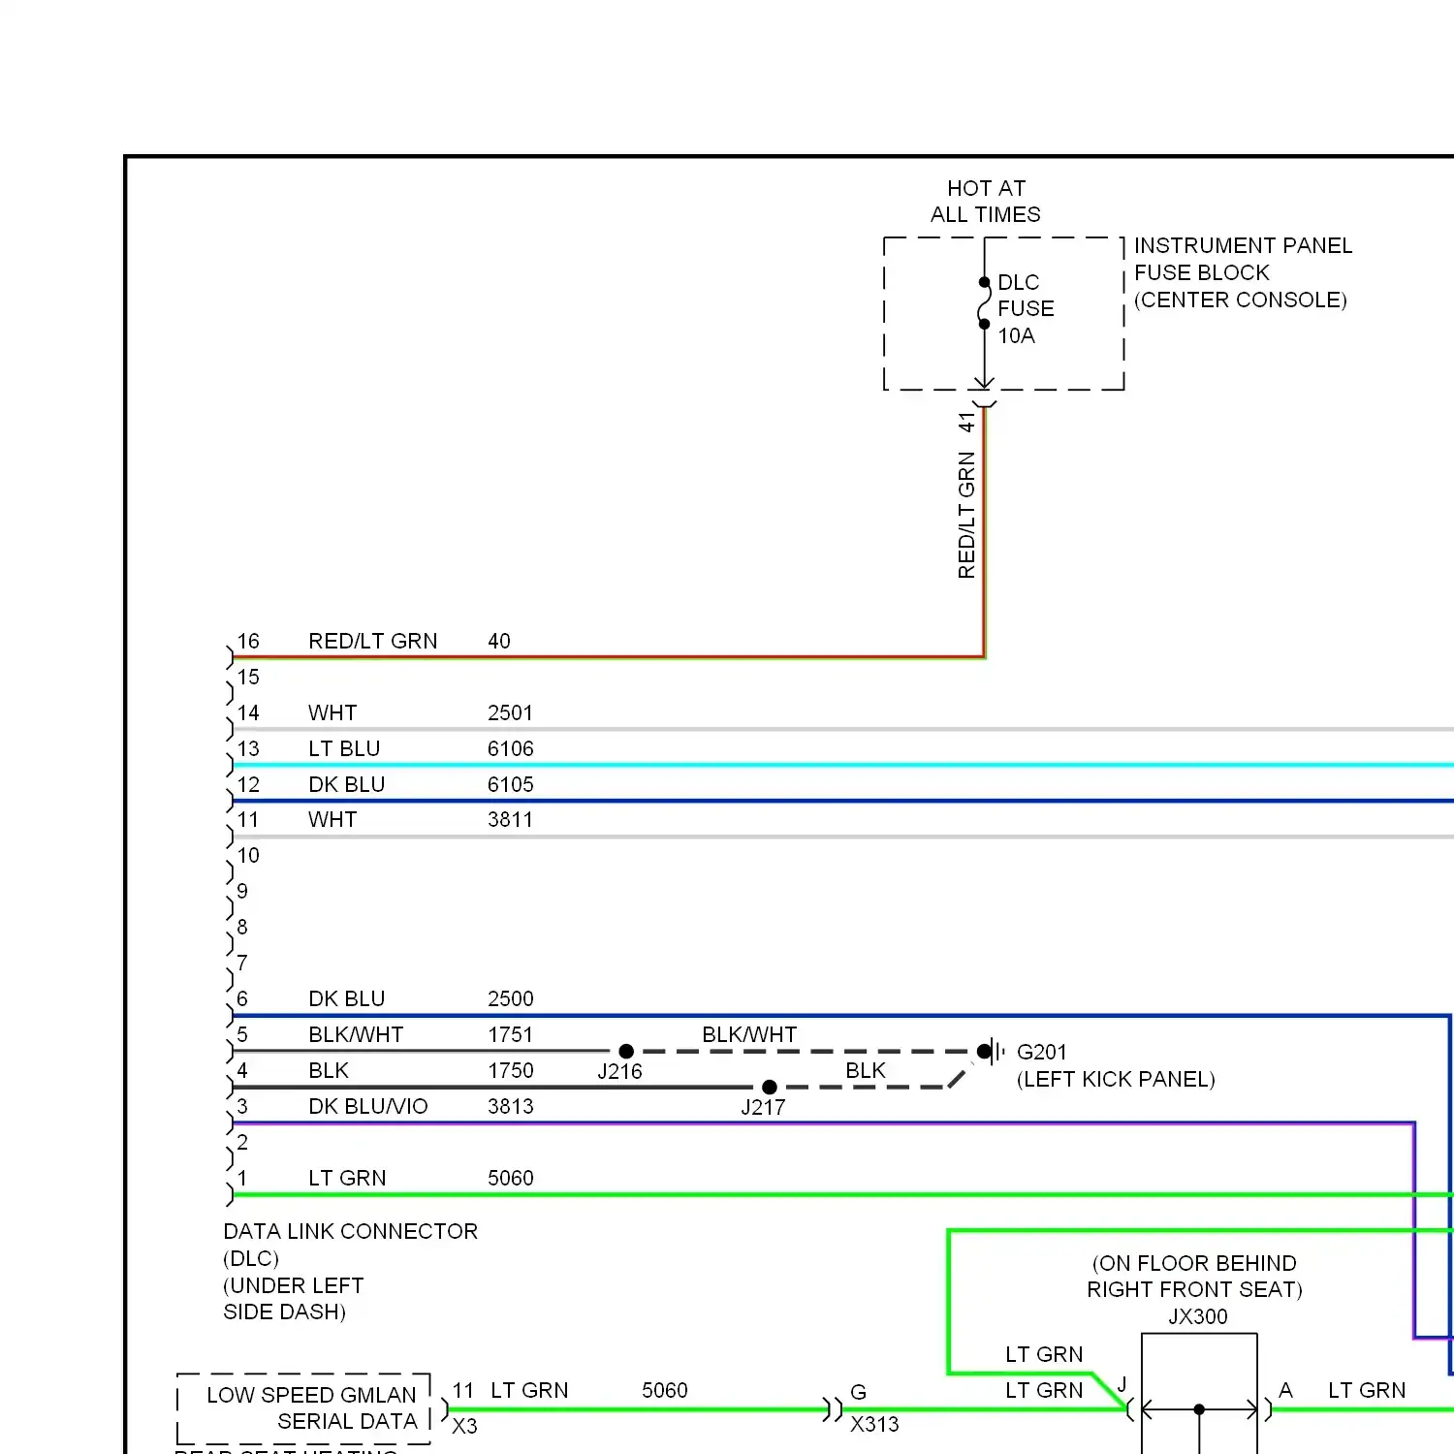Click 'LT GRN' label on pin 1 row

pos(347,1178)
